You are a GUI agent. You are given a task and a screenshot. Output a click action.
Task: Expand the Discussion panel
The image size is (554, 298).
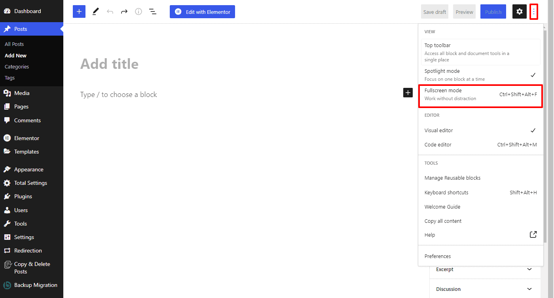[x=485, y=289]
